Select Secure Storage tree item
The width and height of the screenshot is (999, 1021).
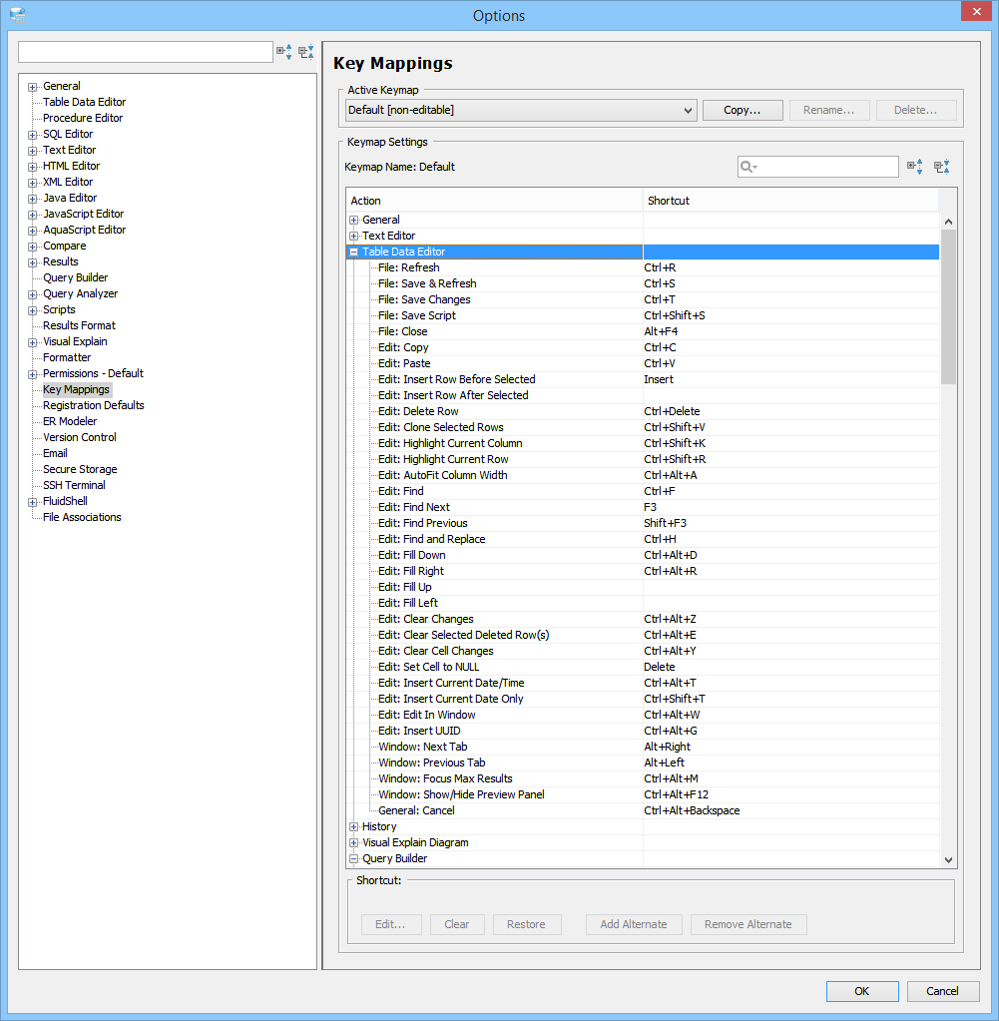(80, 469)
